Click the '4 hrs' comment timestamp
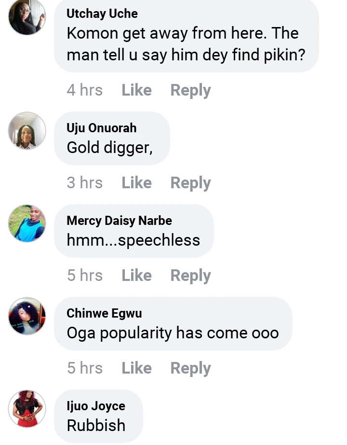 click(x=85, y=90)
